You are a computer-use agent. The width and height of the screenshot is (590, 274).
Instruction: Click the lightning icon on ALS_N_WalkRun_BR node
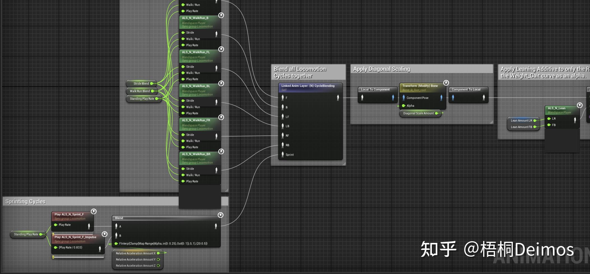[221, 151]
